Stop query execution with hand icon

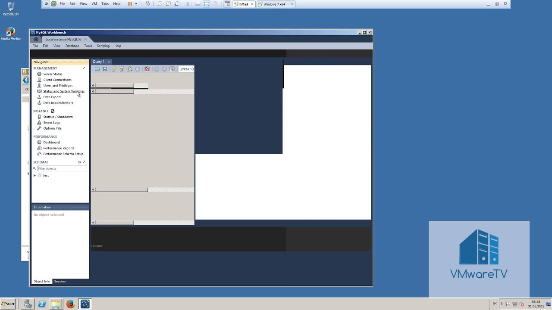pyautogui.click(x=138, y=69)
